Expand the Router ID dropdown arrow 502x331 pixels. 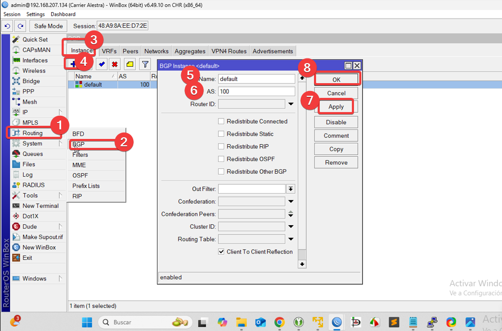291,104
